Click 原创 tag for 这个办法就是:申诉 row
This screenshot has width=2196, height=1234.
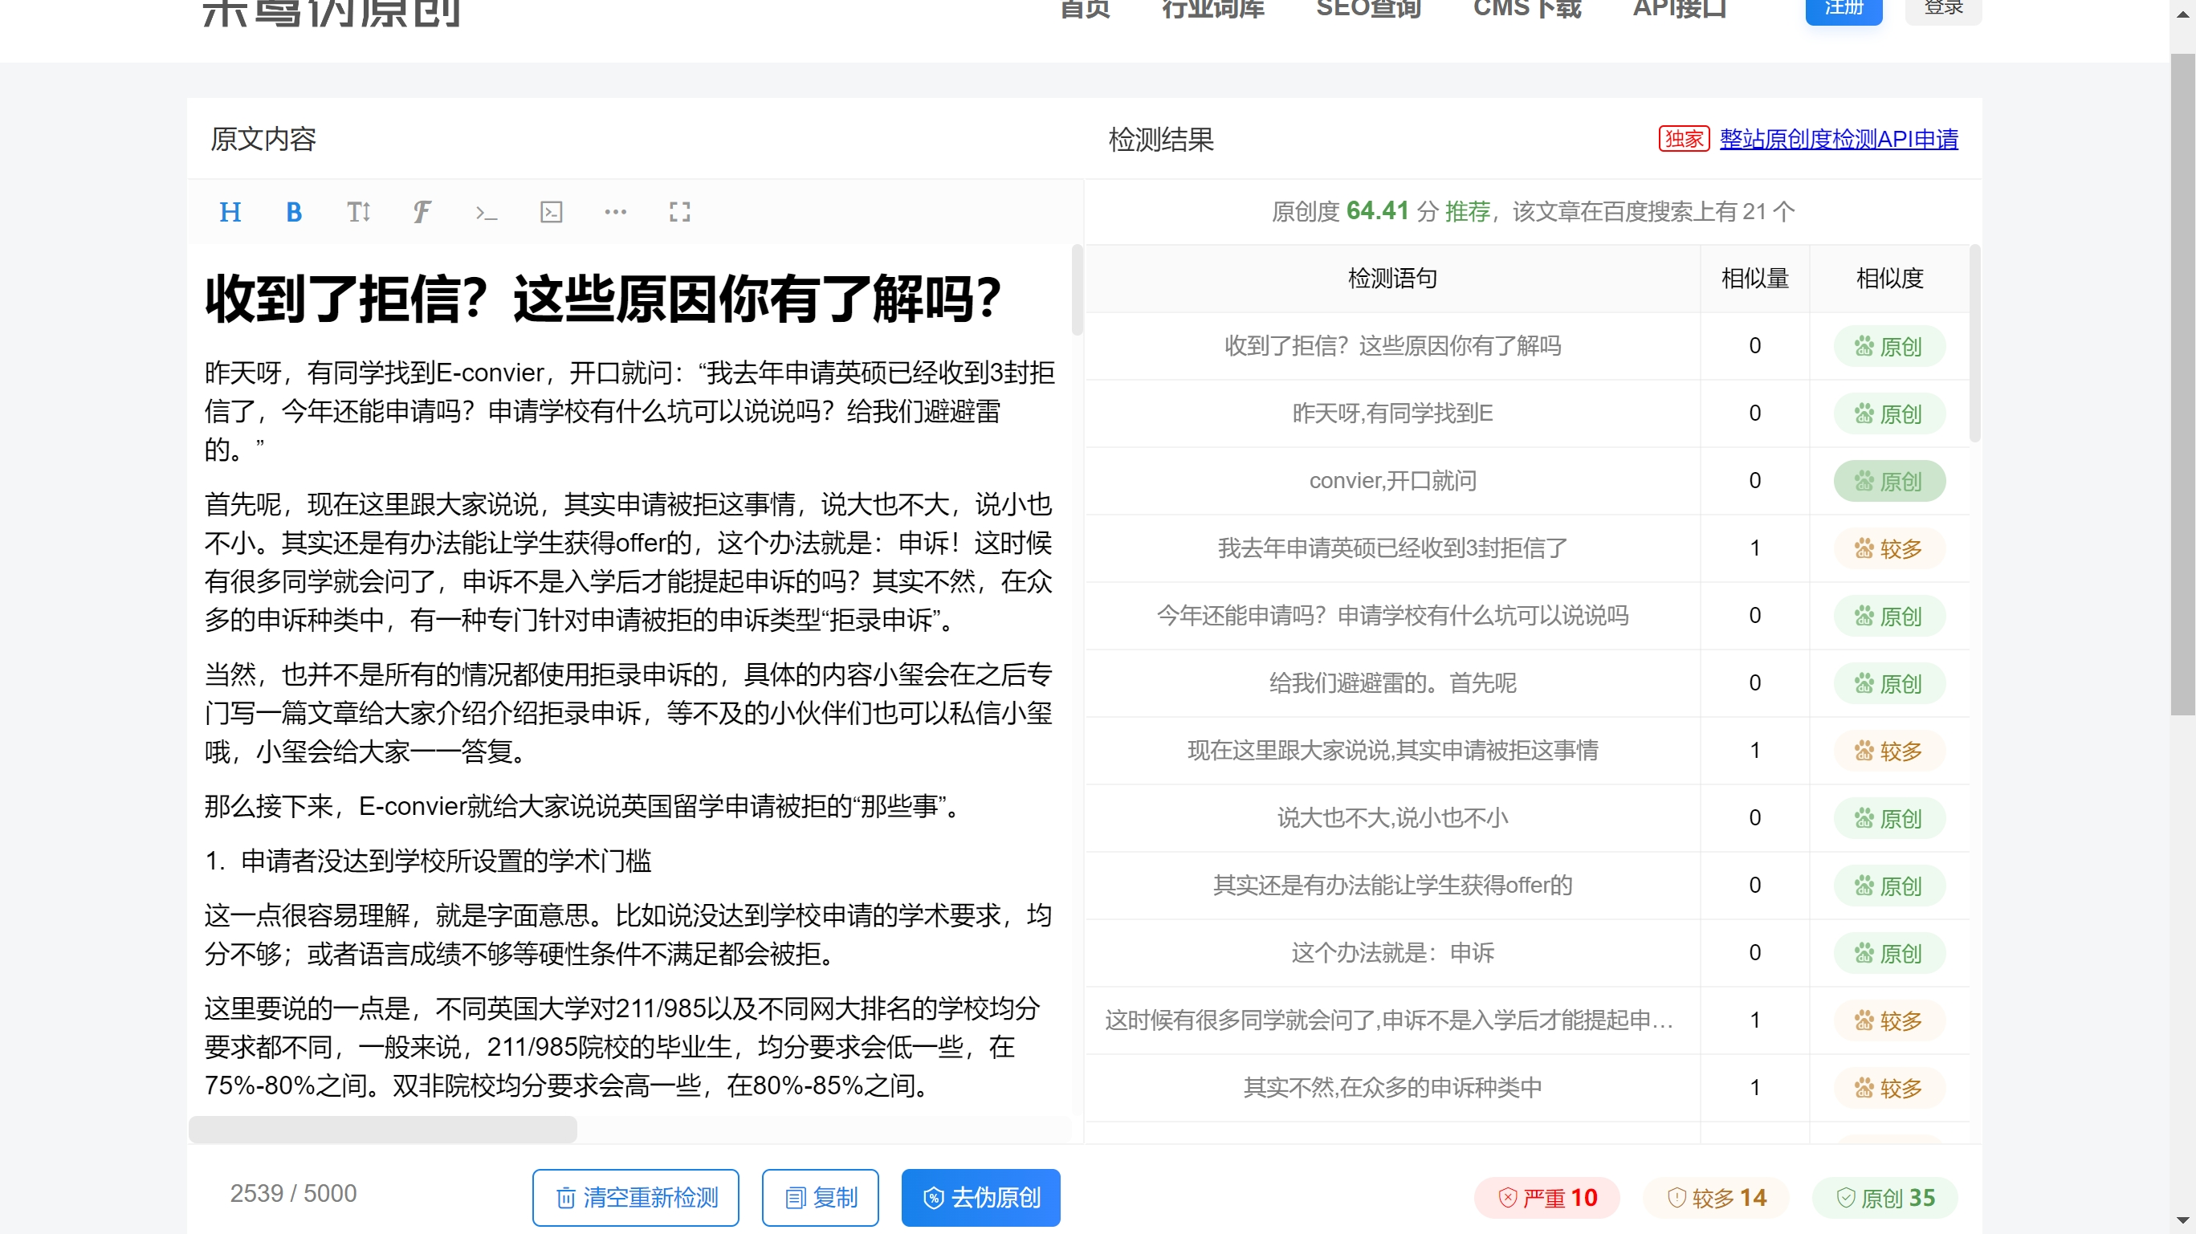click(1889, 953)
